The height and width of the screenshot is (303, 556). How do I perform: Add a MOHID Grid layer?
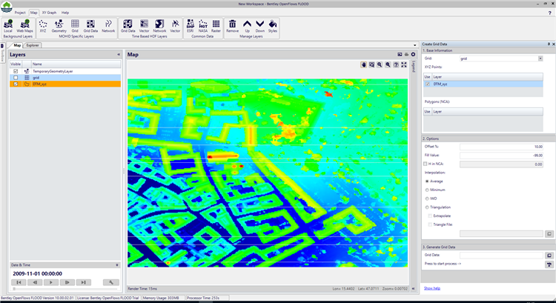75,26
